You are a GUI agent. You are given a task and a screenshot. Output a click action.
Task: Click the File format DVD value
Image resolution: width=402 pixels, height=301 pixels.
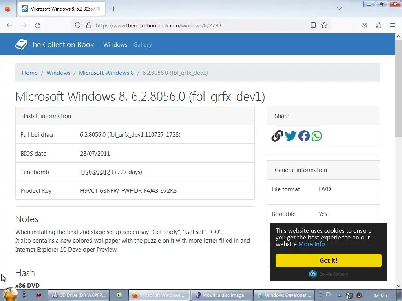325,189
